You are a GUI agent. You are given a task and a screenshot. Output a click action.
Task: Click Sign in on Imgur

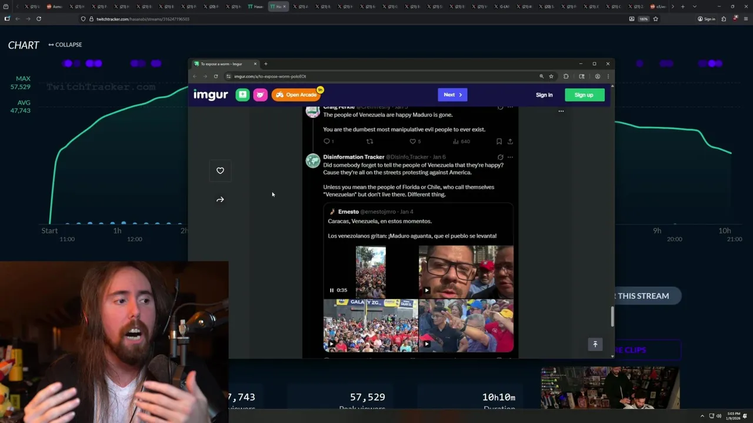click(x=544, y=95)
